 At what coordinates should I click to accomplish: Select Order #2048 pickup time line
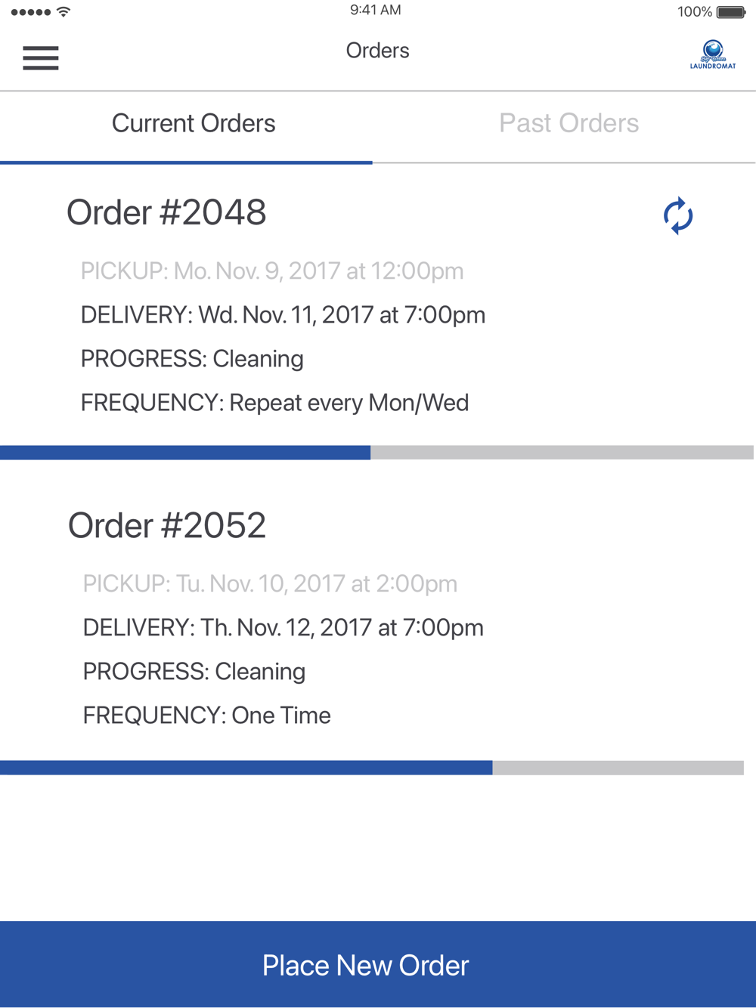click(x=272, y=271)
